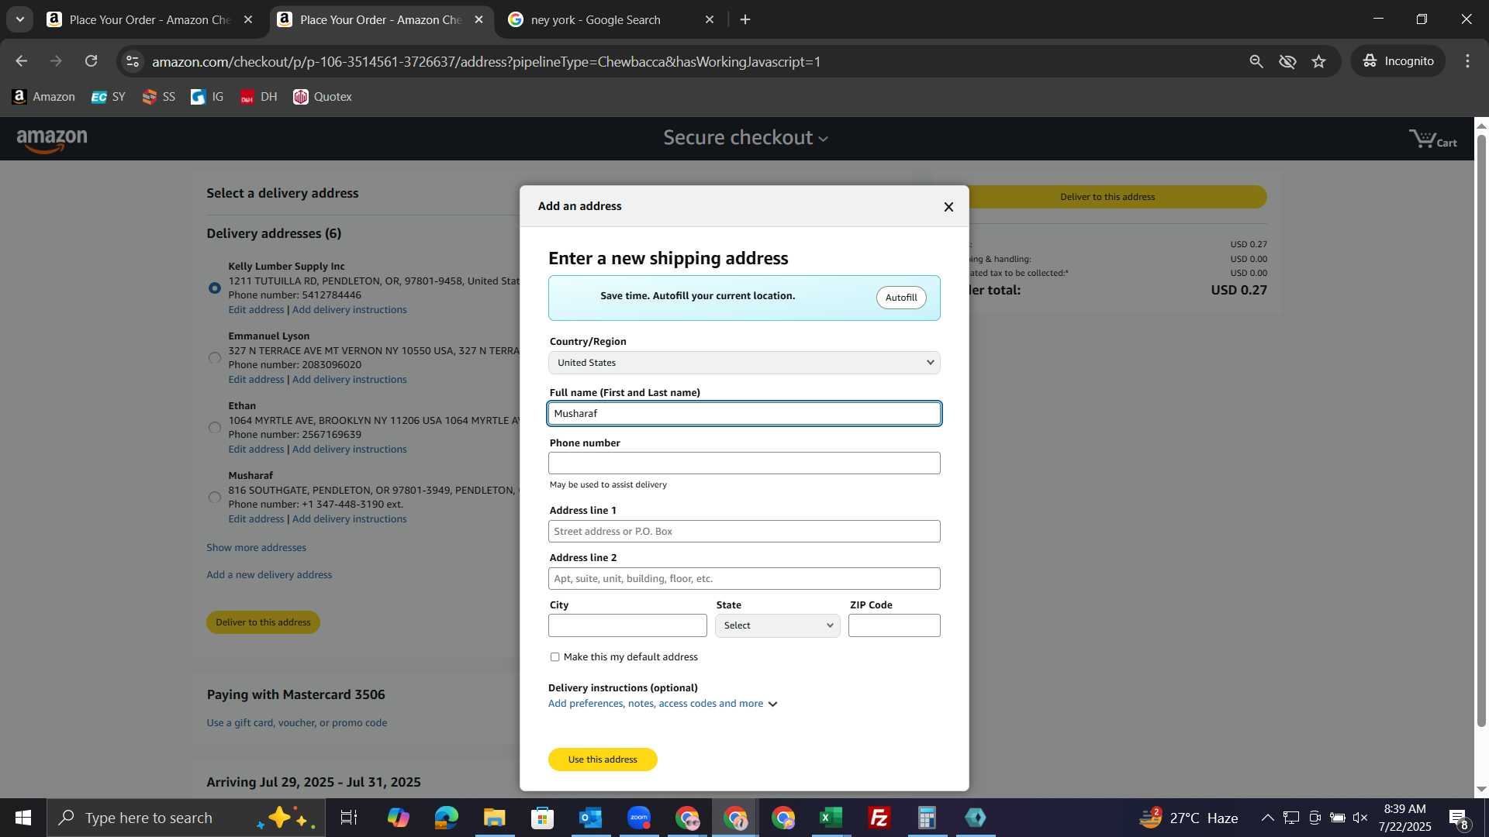Open Task View on the taskbar
Screen dimensions: 1489x837
coord(349,818)
